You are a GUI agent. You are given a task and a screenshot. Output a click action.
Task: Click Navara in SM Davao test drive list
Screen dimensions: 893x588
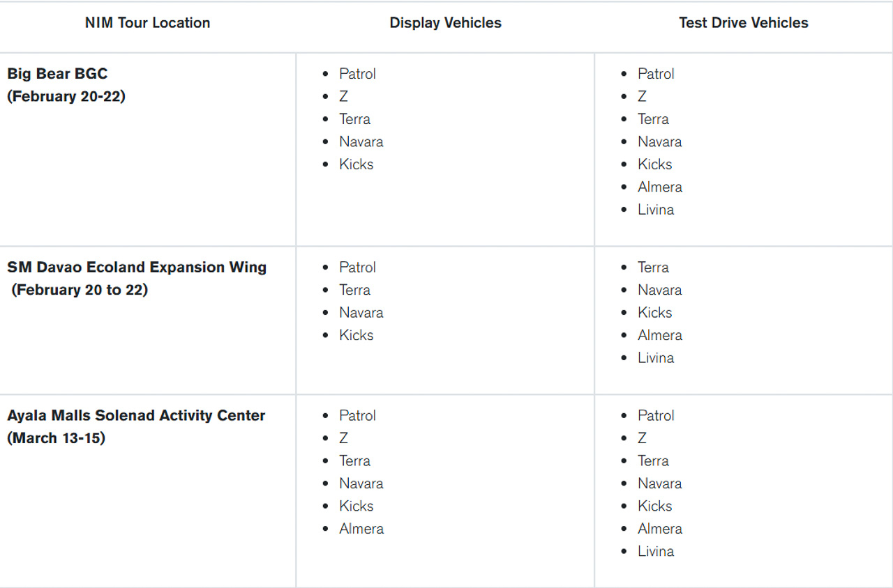click(x=659, y=290)
